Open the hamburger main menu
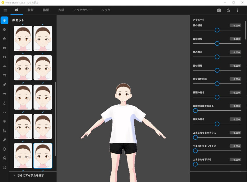The width and height of the screenshot is (247, 182). 5,10
